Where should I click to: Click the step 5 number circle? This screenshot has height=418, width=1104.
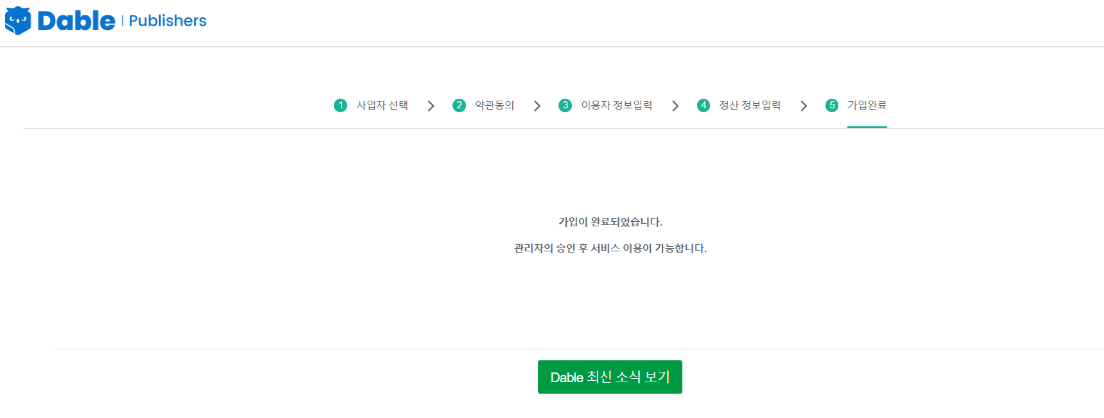[x=832, y=105]
